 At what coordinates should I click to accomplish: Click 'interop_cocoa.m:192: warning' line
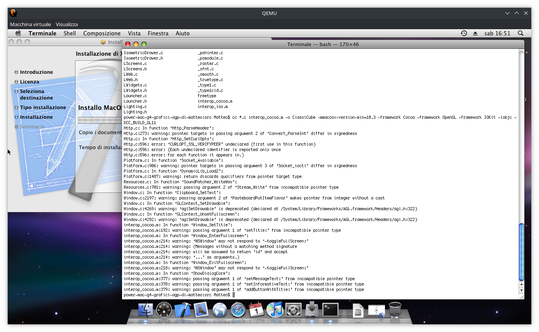(232, 230)
